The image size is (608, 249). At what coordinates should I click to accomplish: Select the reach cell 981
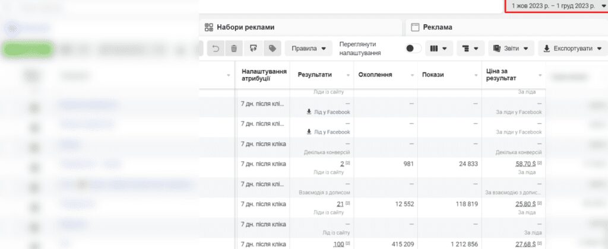coord(408,164)
